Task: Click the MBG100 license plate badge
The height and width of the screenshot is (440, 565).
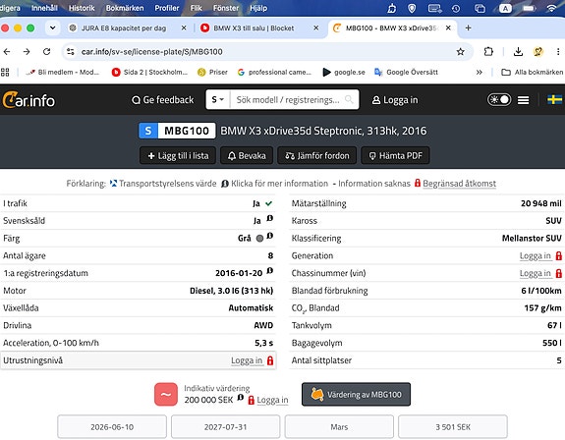Action: pos(177,131)
